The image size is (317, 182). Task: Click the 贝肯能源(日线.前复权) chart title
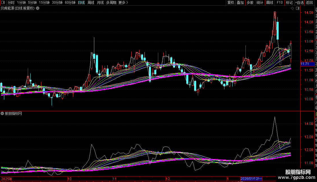pyautogui.click(x=18, y=8)
